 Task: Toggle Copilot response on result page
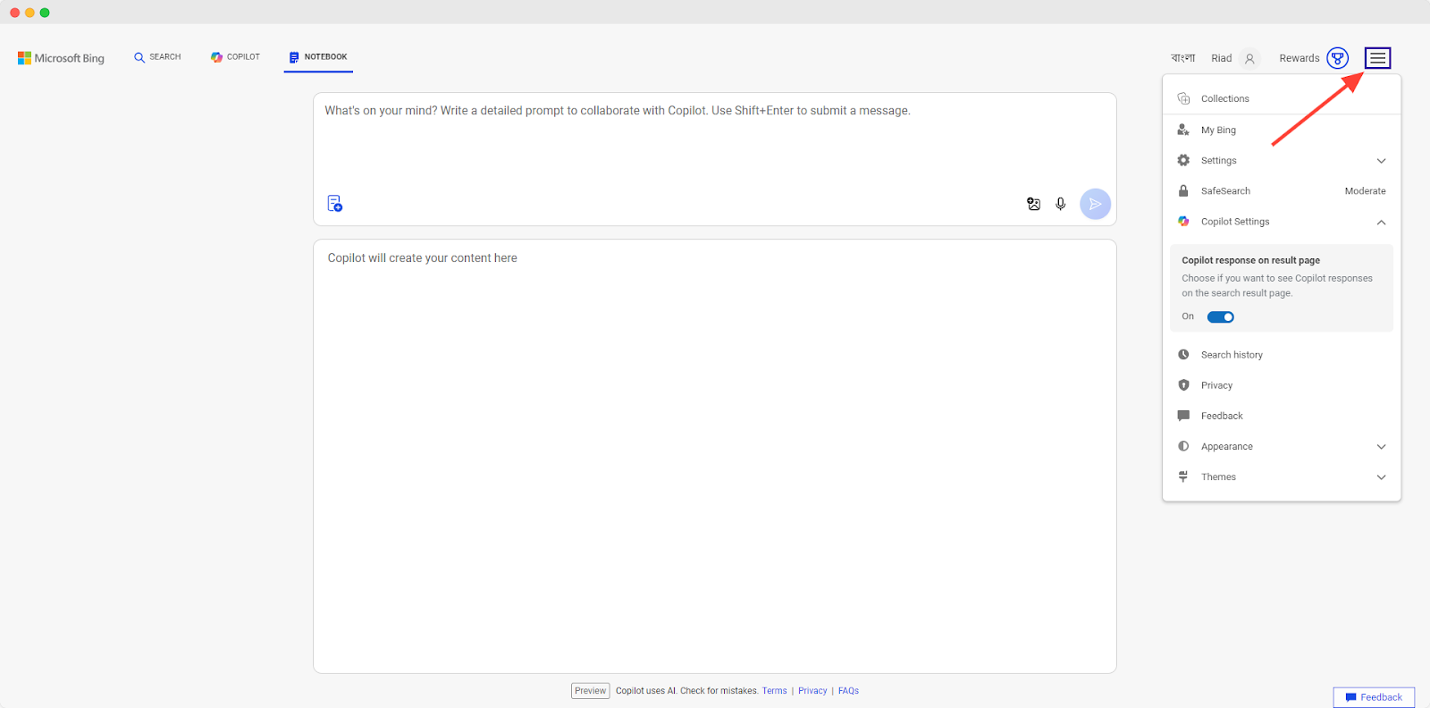1221,316
